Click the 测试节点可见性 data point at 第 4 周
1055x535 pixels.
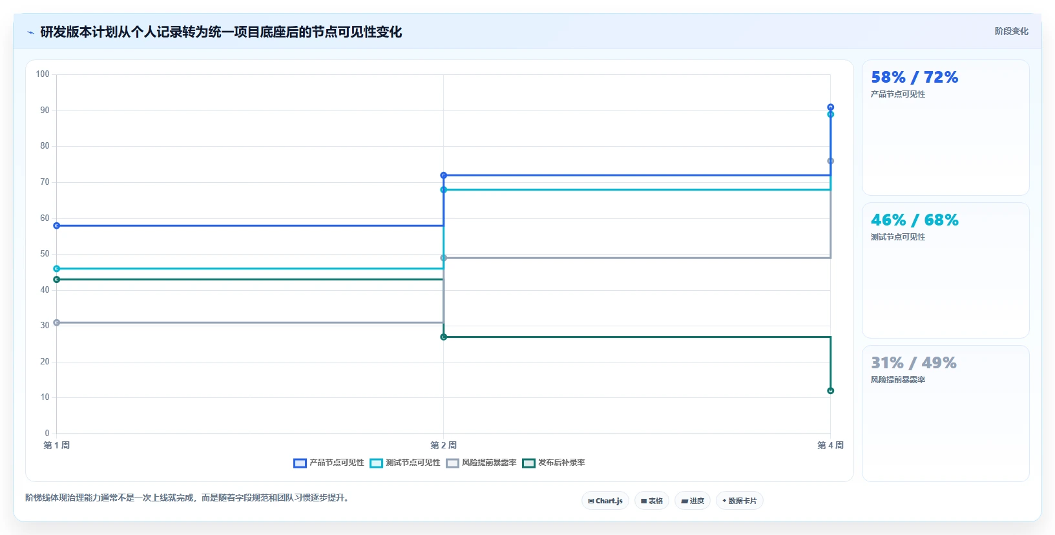point(830,114)
